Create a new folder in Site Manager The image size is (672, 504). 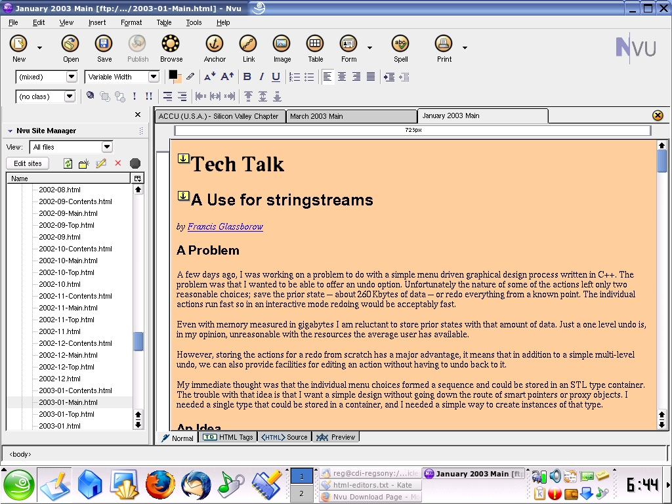pyautogui.click(x=84, y=163)
